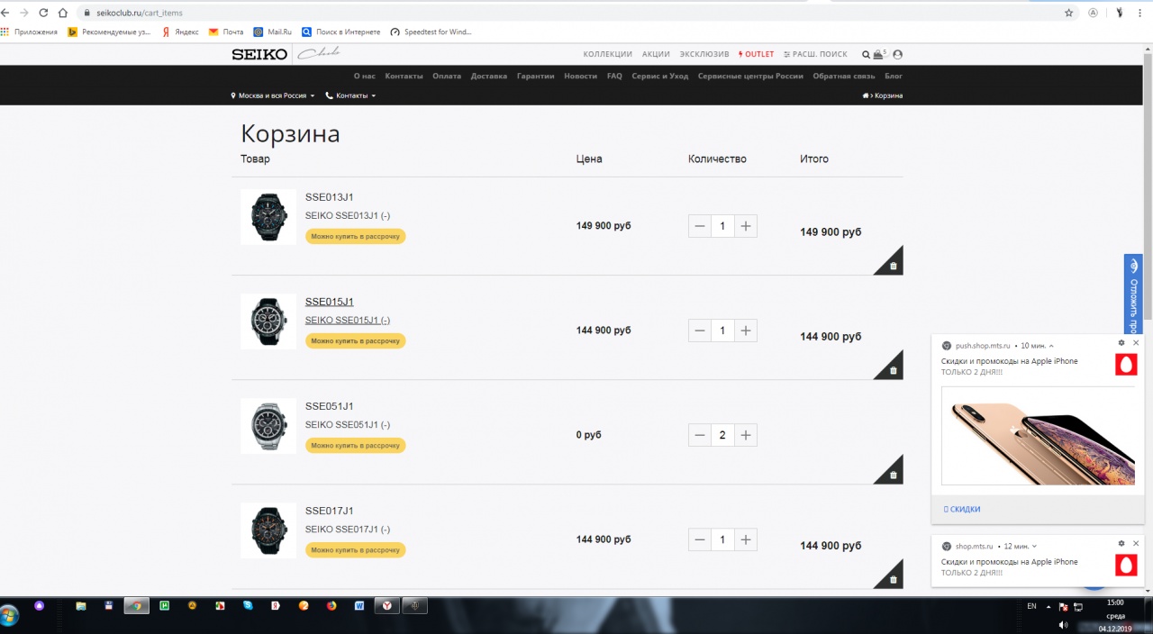The image size is (1153, 634).
Task: Remove SSE051J1 using the trash icon
Action: (893, 475)
